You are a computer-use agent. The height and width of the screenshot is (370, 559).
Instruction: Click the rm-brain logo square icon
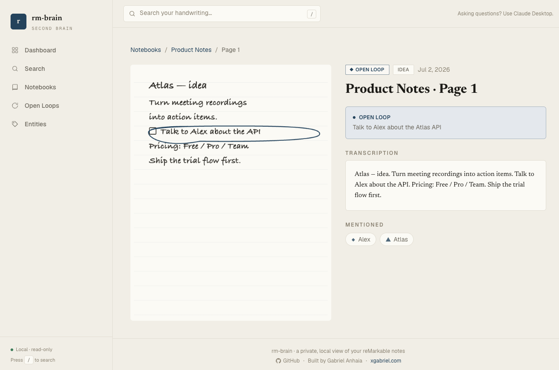19,22
